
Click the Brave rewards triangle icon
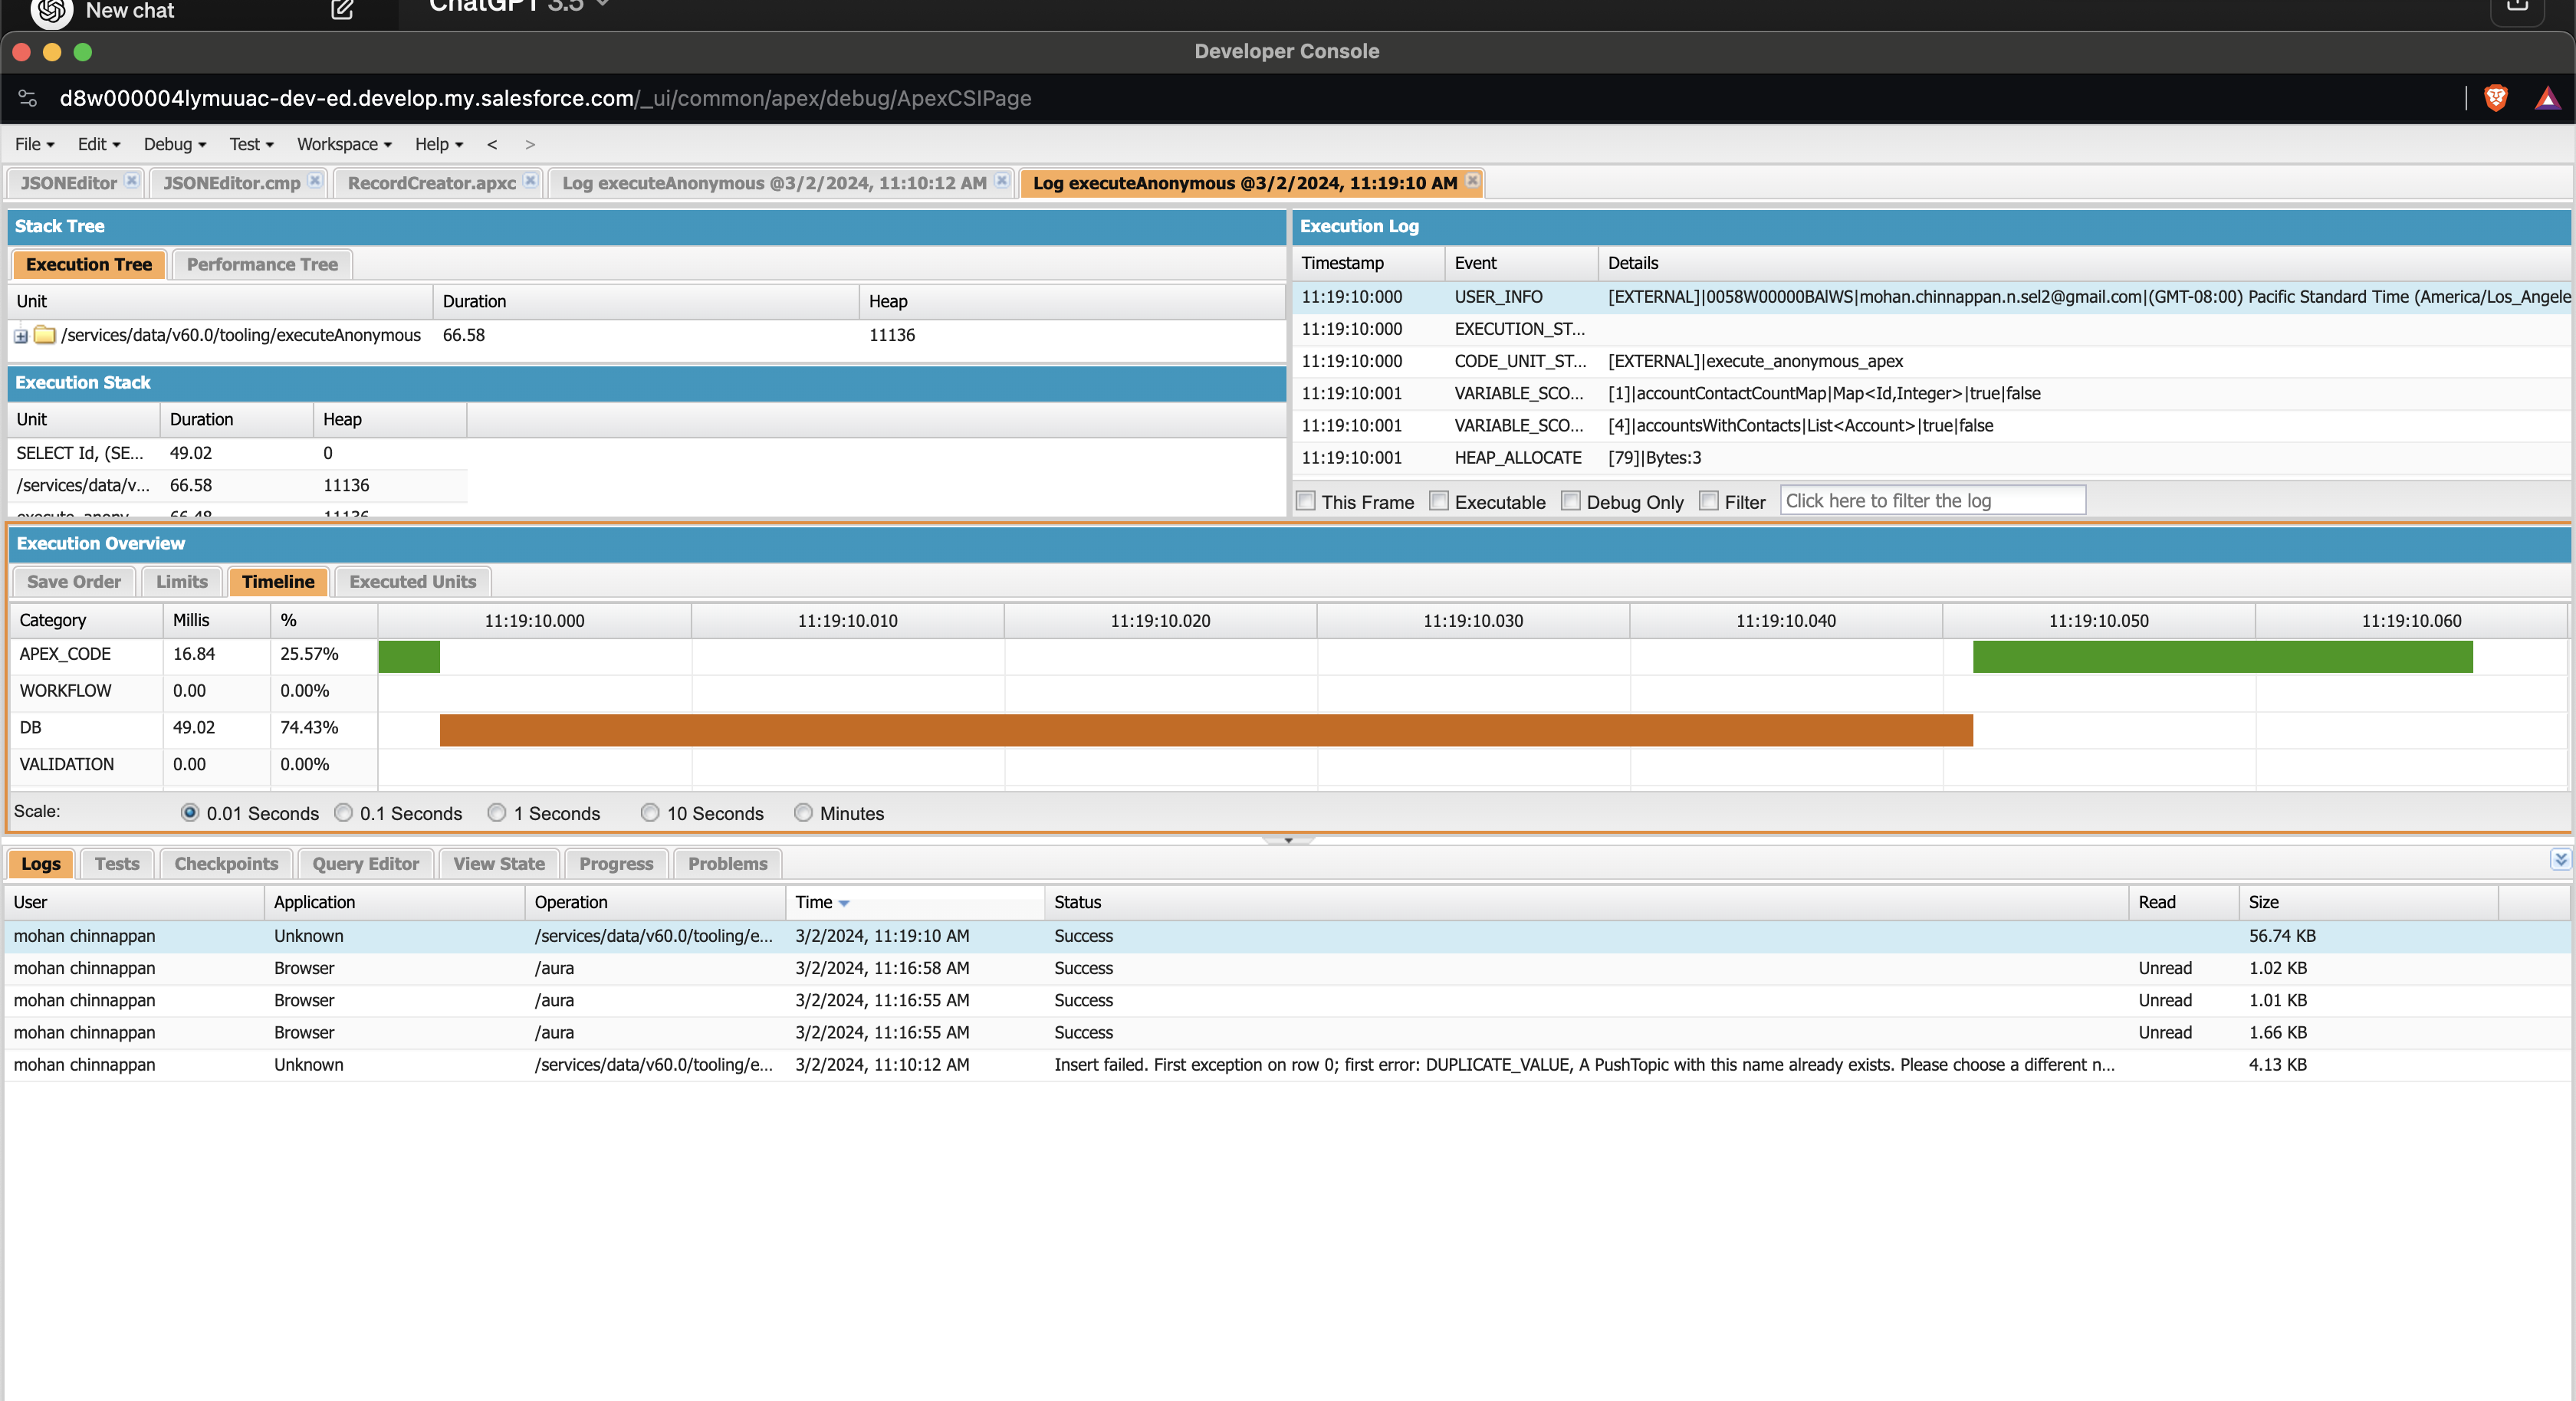click(x=2547, y=98)
